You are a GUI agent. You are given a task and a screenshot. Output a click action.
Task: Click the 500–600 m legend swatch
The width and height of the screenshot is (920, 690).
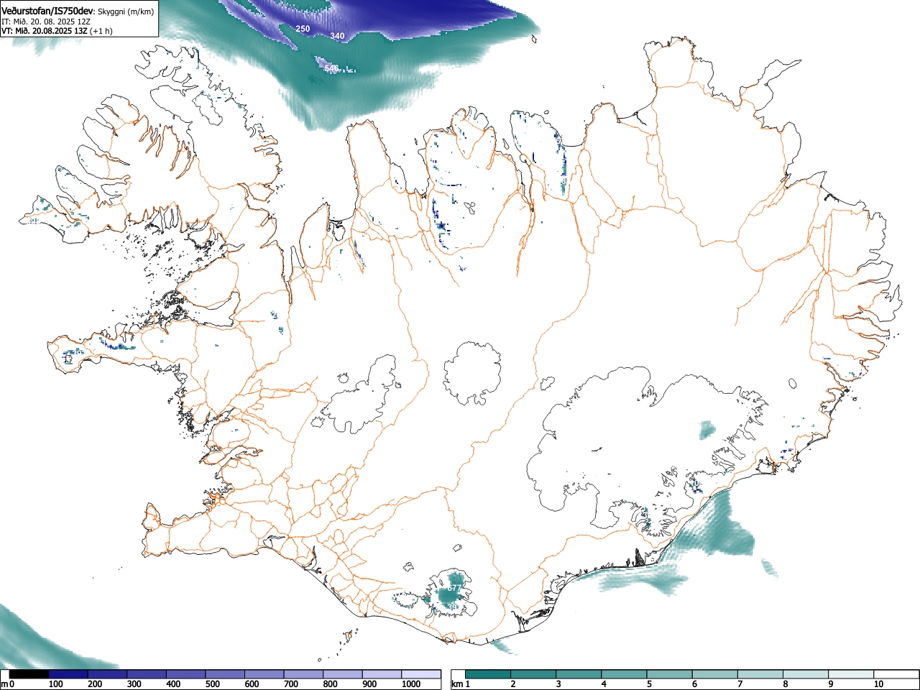[225, 674]
